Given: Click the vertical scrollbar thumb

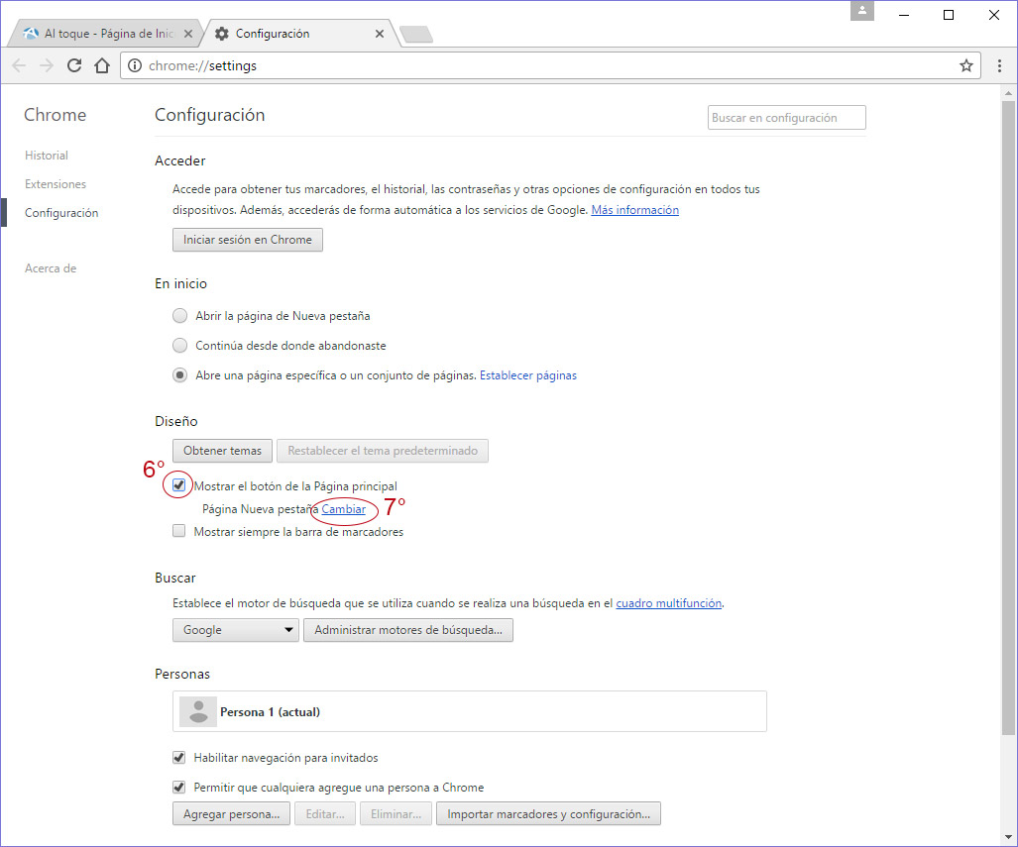Looking at the screenshot, I should [x=1008, y=417].
